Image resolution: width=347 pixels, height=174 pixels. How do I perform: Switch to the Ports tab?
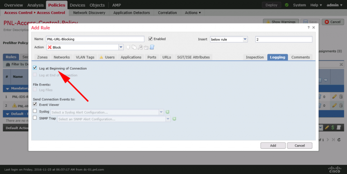(152, 57)
